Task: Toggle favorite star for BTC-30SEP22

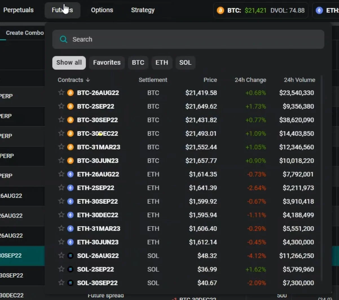Action: (61, 120)
